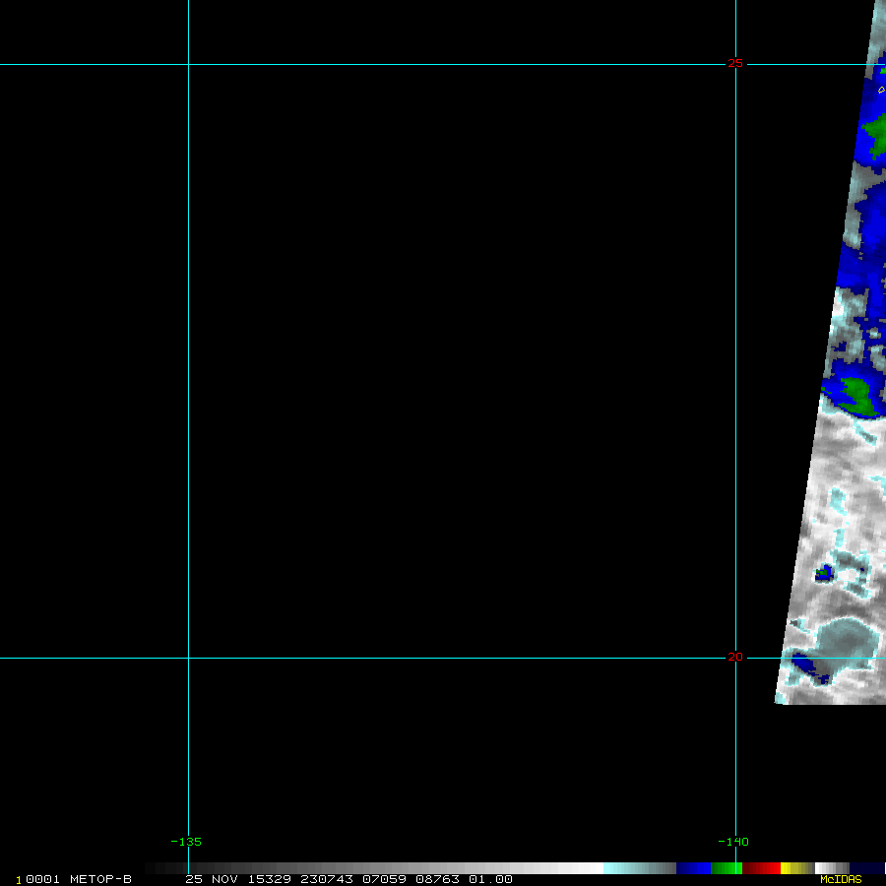Image resolution: width=886 pixels, height=886 pixels.
Task: Click the green longitude label -140
Action: [x=732, y=842]
